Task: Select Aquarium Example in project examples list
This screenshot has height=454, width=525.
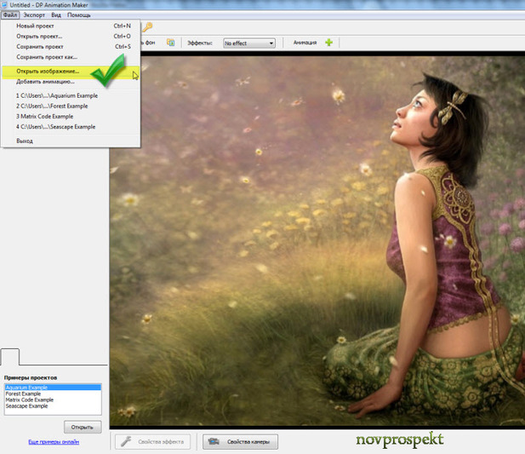Action: click(x=53, y=388)
